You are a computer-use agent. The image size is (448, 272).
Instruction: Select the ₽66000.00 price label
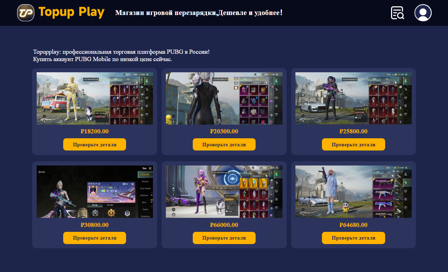click(224, 225)
